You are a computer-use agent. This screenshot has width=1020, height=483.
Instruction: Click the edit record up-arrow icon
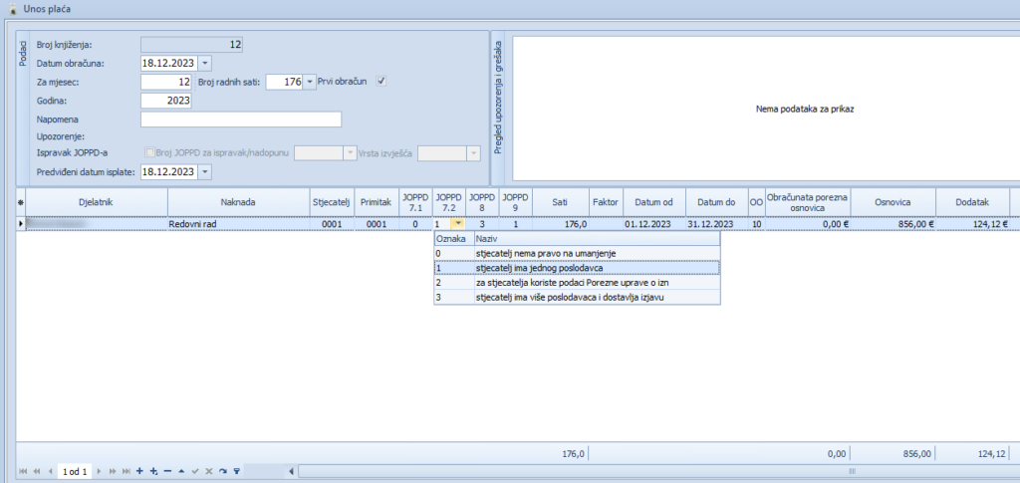coord(181,470)
